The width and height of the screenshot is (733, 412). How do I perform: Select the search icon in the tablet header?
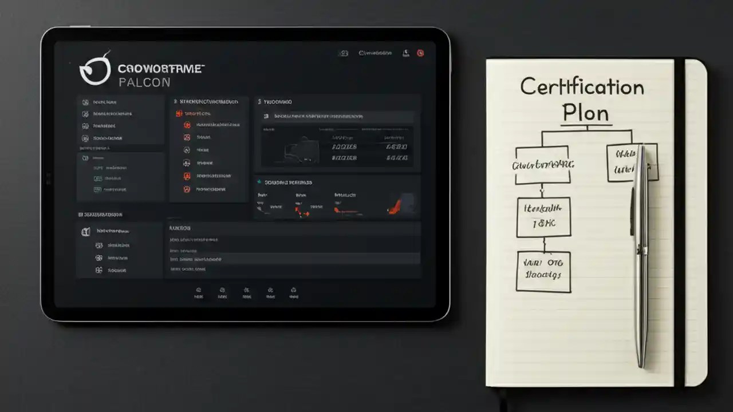(x=344, y=53)
